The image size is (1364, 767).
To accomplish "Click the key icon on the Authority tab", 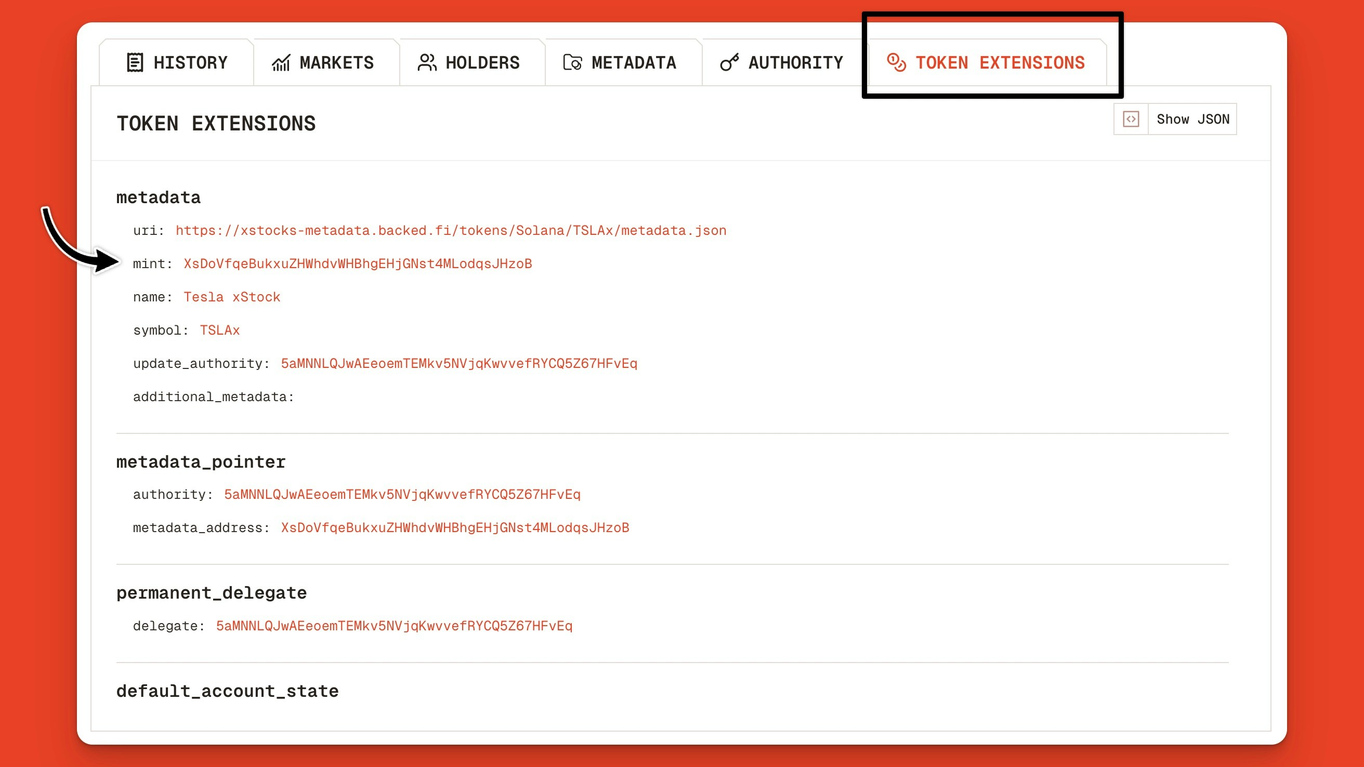I will pyautogui.click(x=729, y=62).
